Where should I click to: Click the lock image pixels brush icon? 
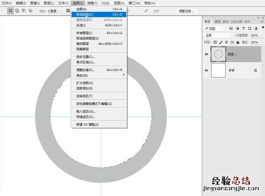coord(221,42)
